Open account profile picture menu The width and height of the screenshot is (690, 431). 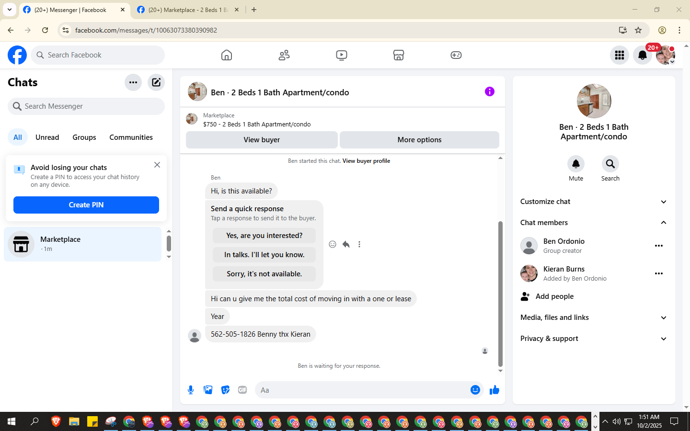pyautogui.click(x=666, y=55)
